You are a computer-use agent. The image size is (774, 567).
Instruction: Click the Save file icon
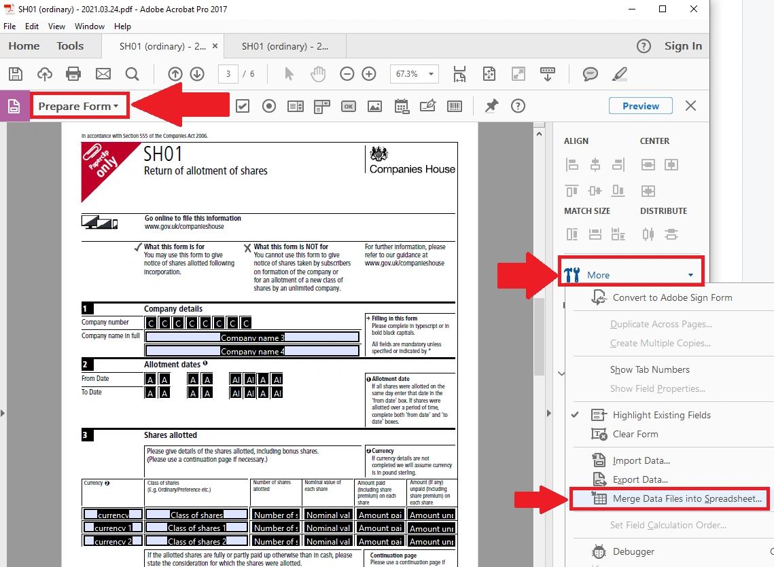click(x=16, y=74)
